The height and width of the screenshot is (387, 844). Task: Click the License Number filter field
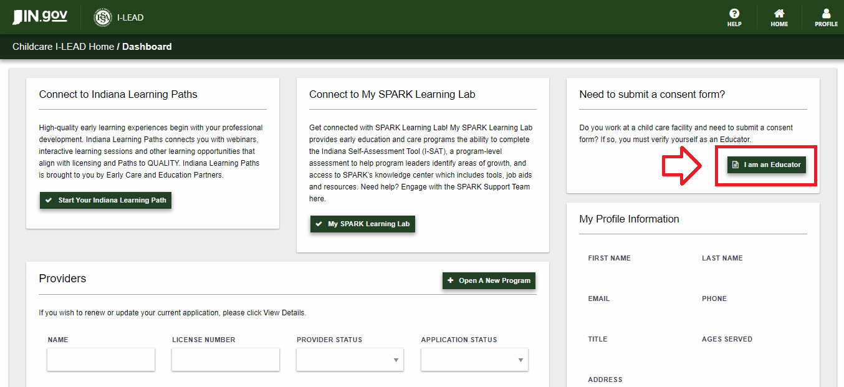225,360
